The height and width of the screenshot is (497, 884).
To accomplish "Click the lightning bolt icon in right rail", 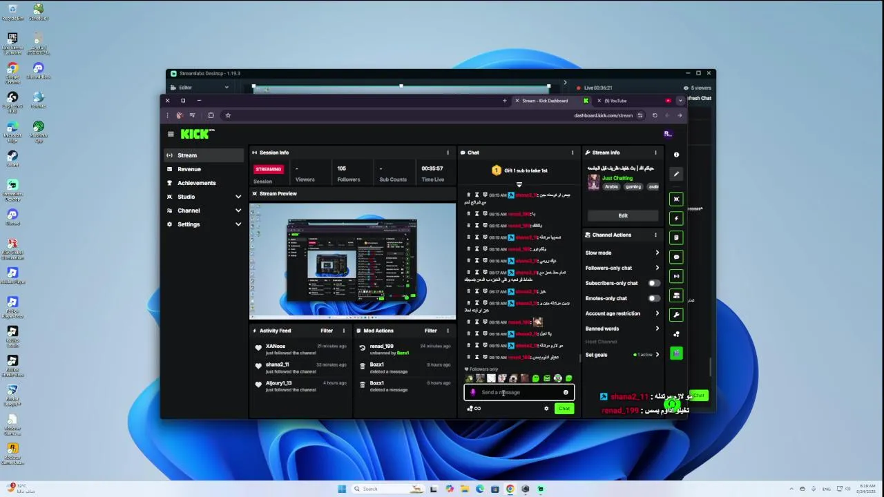I will pos(676,218).
